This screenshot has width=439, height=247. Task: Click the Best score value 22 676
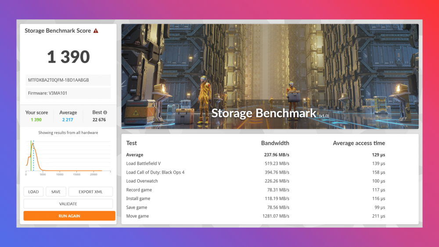[99, 120]
